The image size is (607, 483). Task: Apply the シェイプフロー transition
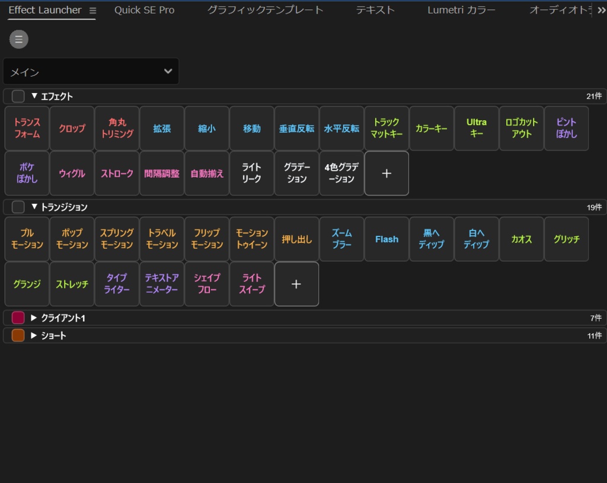pyautogui.click(x=207, y=284)
